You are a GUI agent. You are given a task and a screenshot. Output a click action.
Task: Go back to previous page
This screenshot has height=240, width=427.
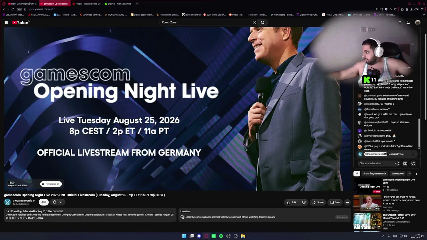(x=4, y=9)
